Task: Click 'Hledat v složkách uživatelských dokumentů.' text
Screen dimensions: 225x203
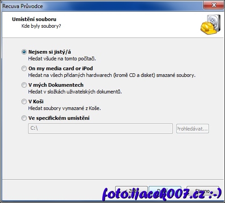Action: click(75, 92)
